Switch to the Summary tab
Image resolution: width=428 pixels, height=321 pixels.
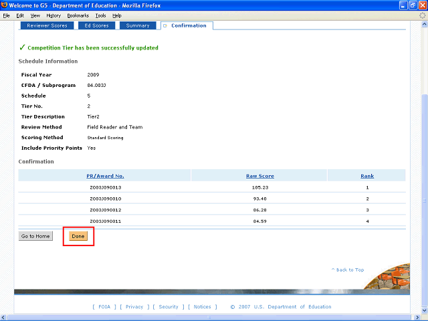(x=138, y=25)
